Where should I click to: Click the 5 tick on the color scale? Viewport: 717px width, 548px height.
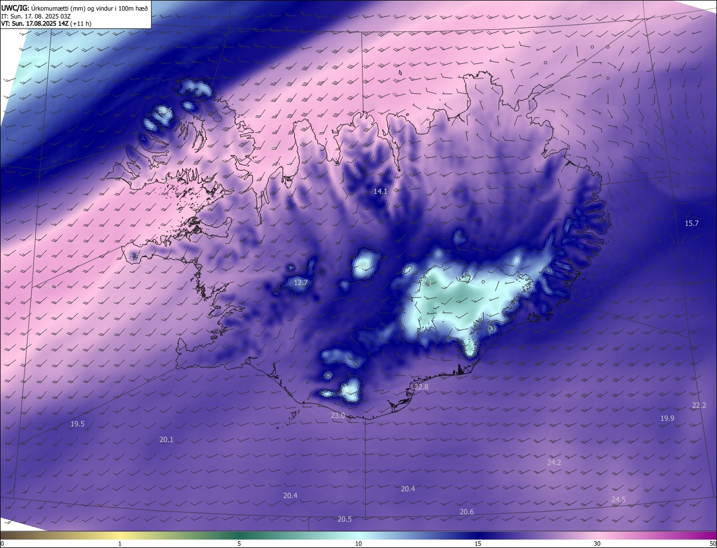(239, 544)
